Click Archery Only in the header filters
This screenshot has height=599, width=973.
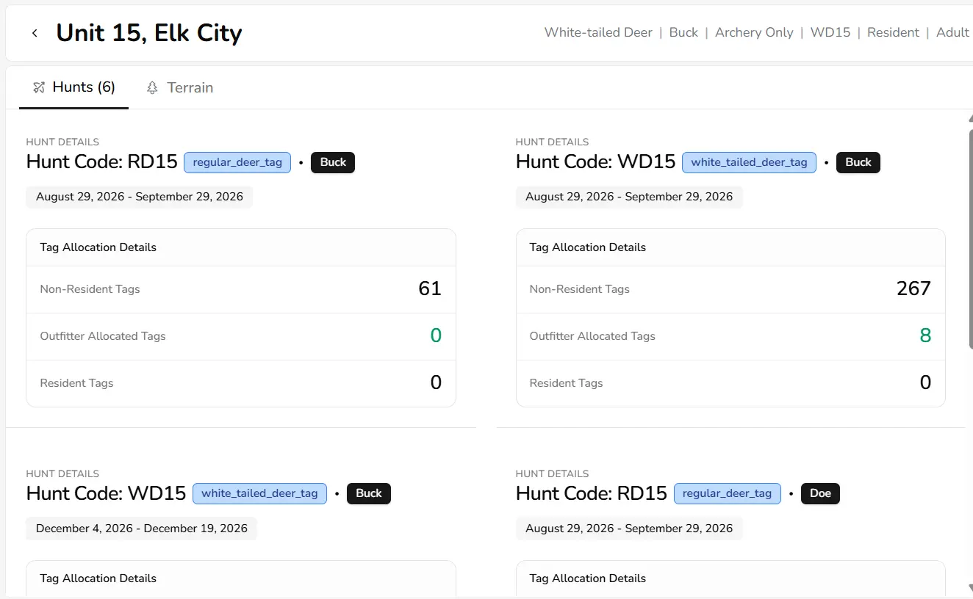tap(754, 32)
